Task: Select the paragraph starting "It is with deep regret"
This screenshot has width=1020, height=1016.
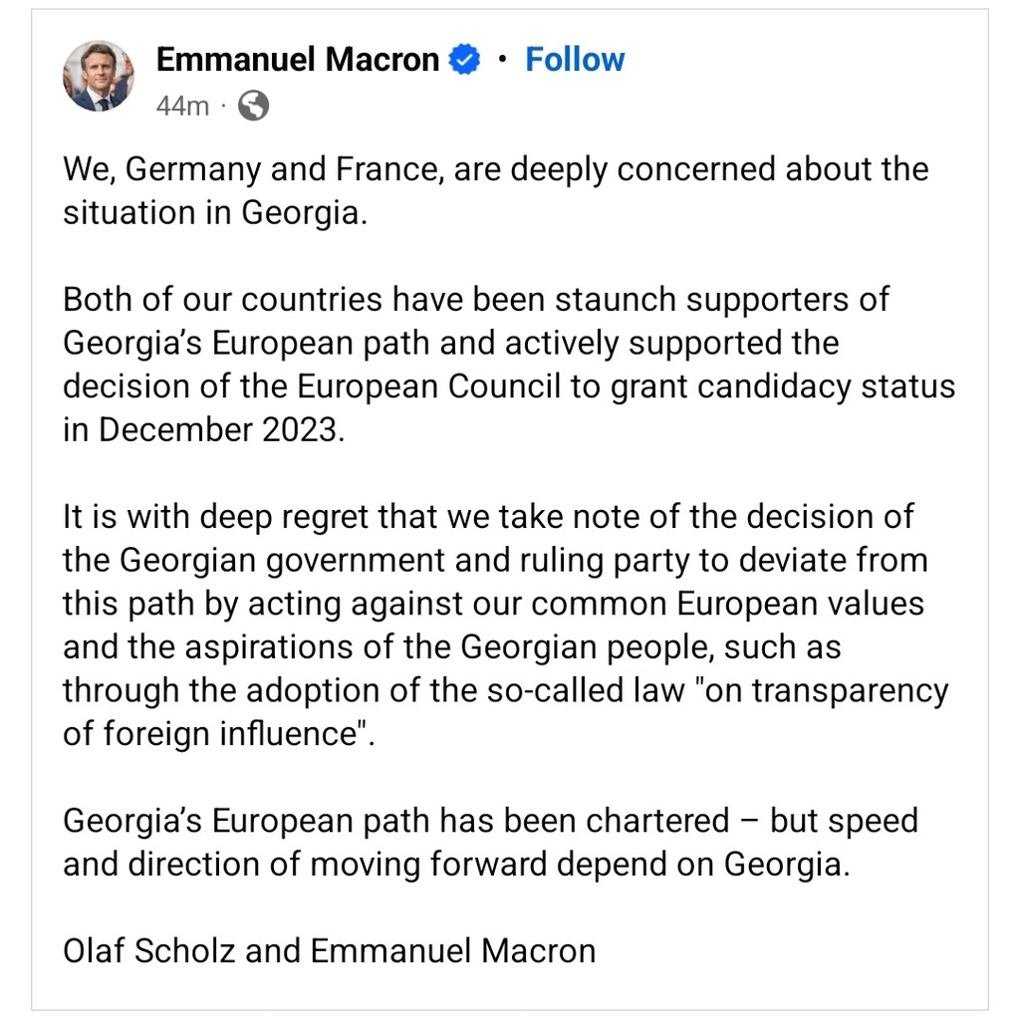Action: pyautogui.click(x=505, y=626)
